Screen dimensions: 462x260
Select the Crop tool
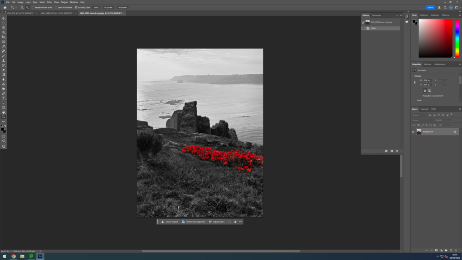tap(4, 37)
